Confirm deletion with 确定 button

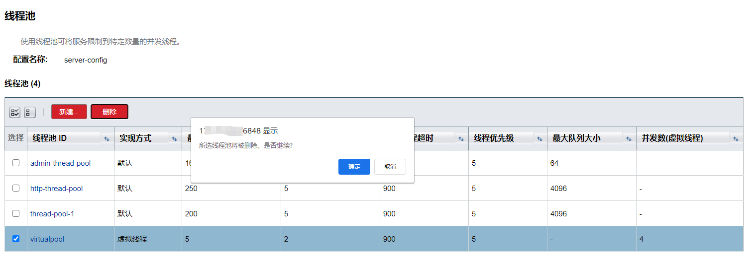[x=354, y=167]
